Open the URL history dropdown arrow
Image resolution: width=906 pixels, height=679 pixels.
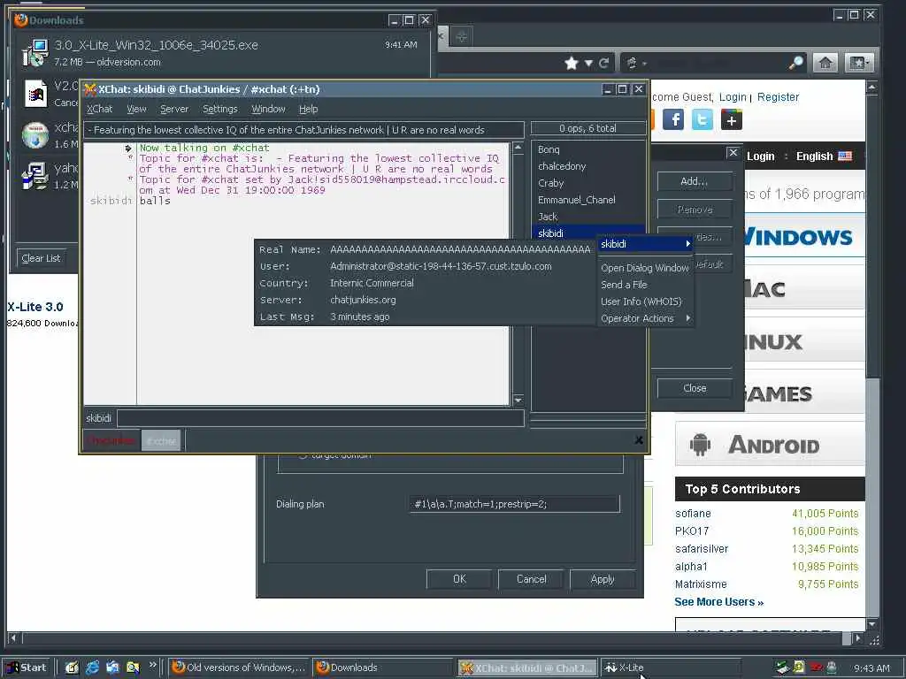coord(588,64)
